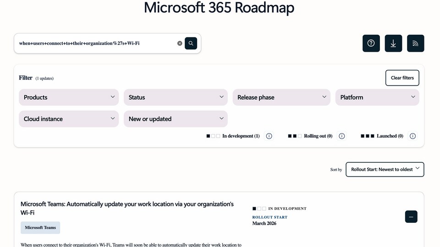Click the IN DEVELOPMENT status label

coord(287,209)
